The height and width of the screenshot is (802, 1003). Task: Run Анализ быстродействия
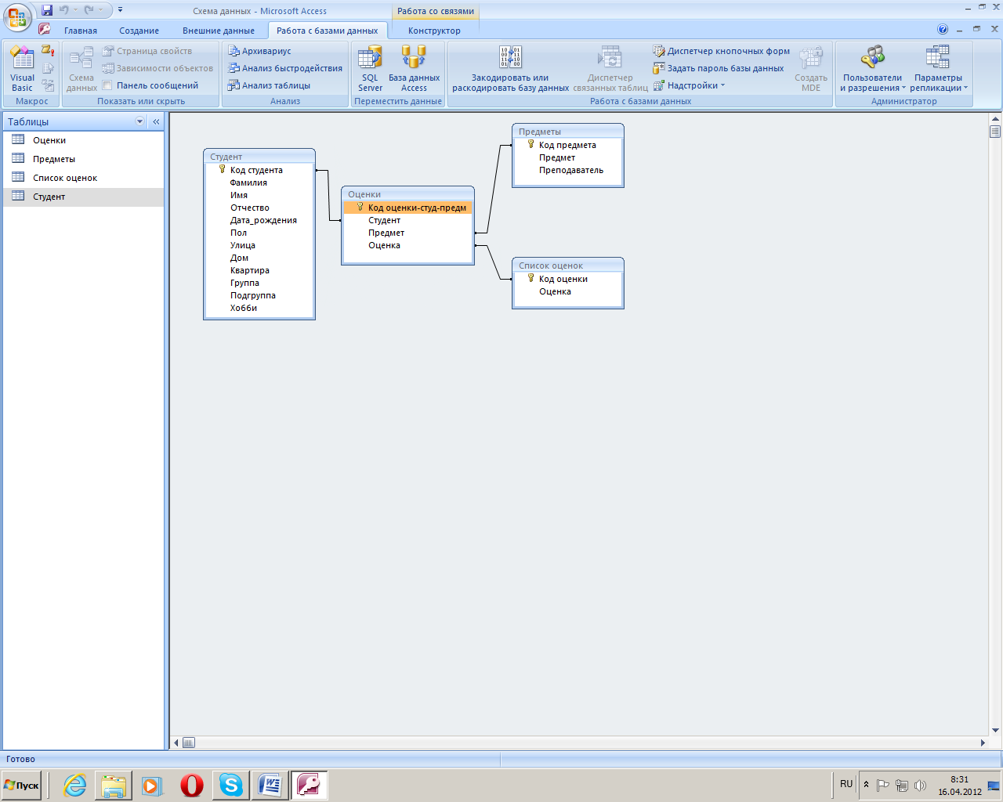pos(285,68)
